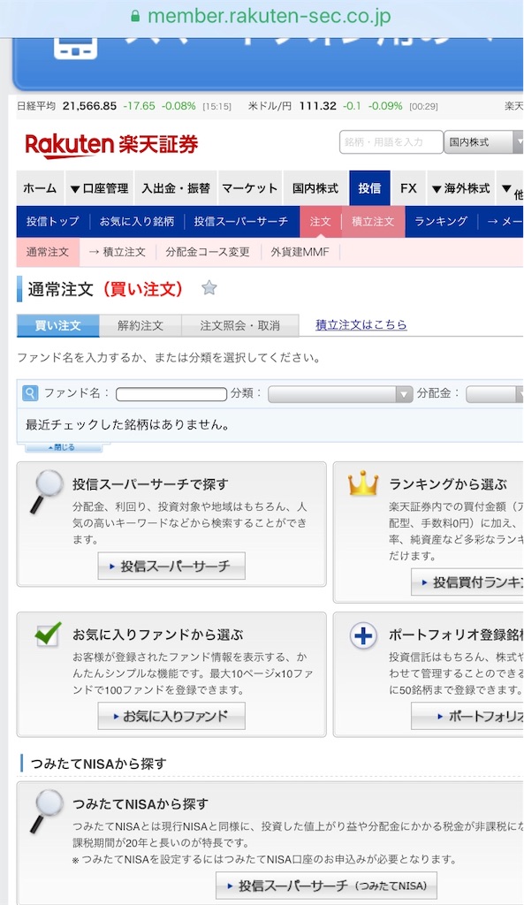Click the magnifier icon in つみたてNISA section

48,811
